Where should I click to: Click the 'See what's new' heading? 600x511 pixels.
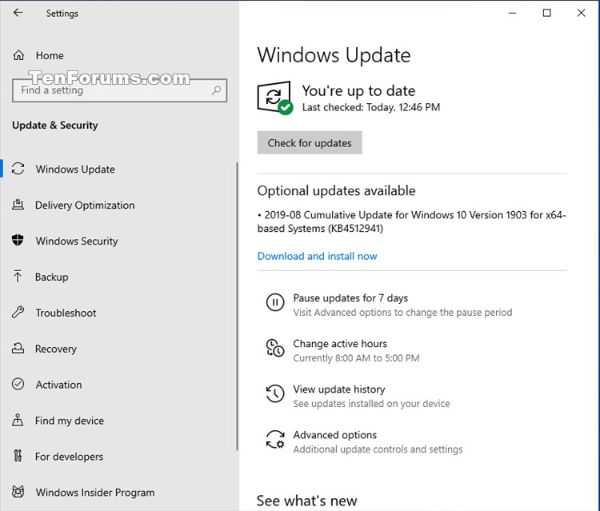tap(307, 501)
